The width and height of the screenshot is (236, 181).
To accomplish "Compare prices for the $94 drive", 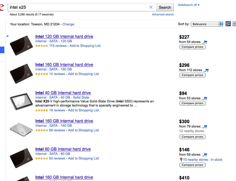I will [x=192, y=103].
